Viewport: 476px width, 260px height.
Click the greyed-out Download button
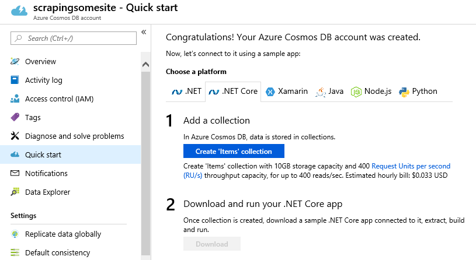(x=212, y=244)
